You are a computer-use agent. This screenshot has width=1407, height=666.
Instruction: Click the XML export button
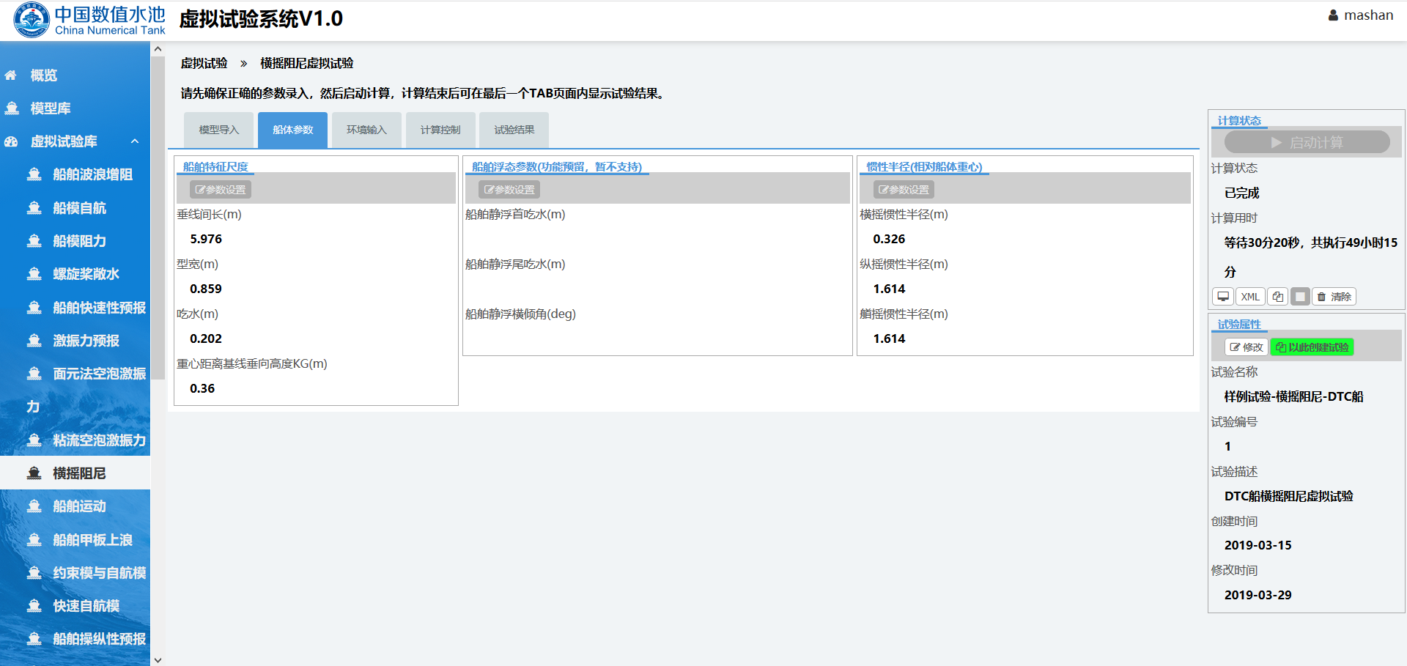[1250, 297]
